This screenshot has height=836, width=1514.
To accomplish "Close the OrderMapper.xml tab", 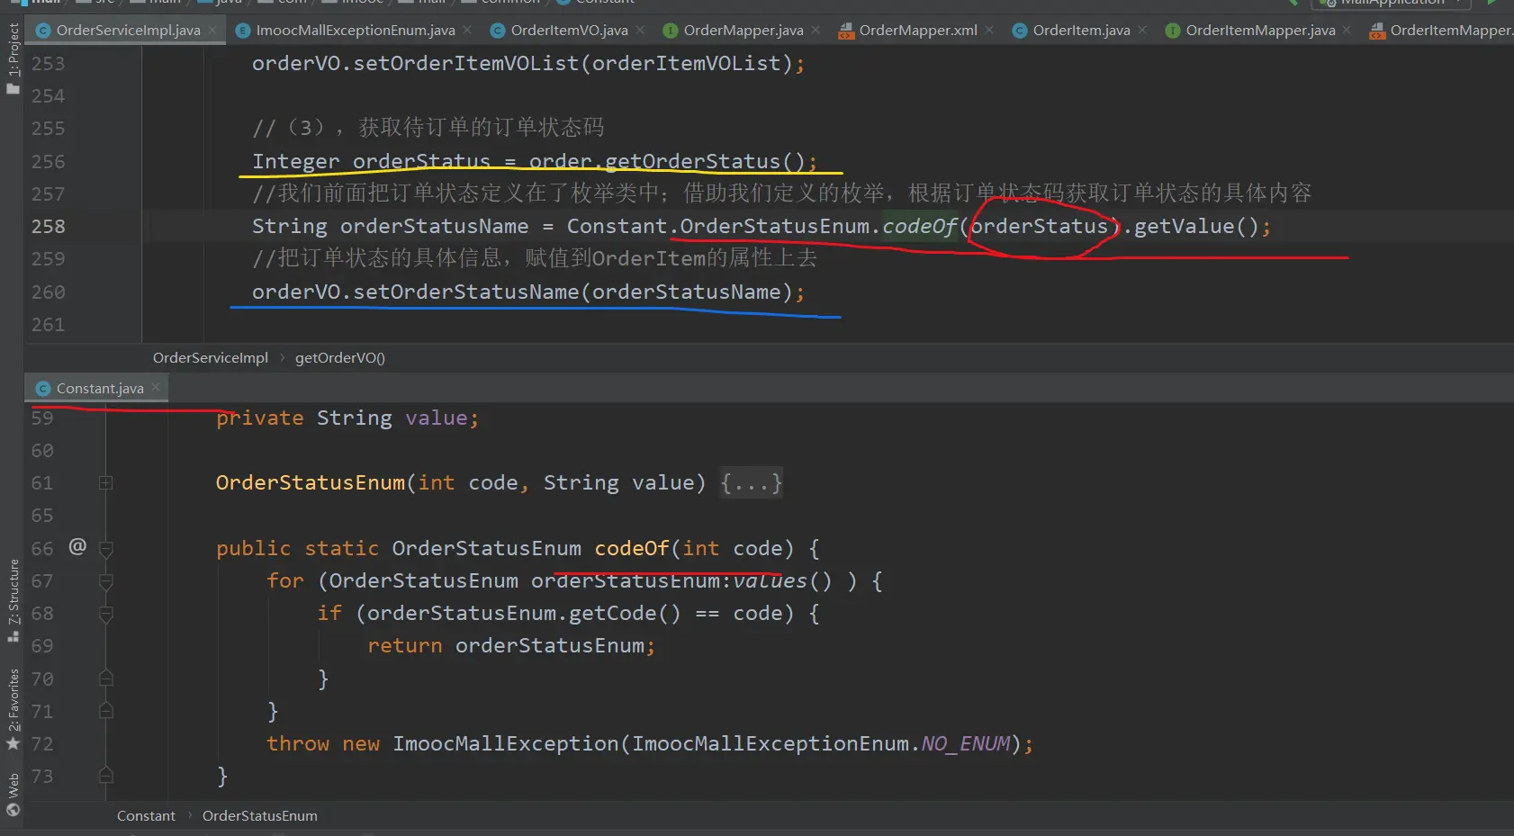I will [989, 30].
